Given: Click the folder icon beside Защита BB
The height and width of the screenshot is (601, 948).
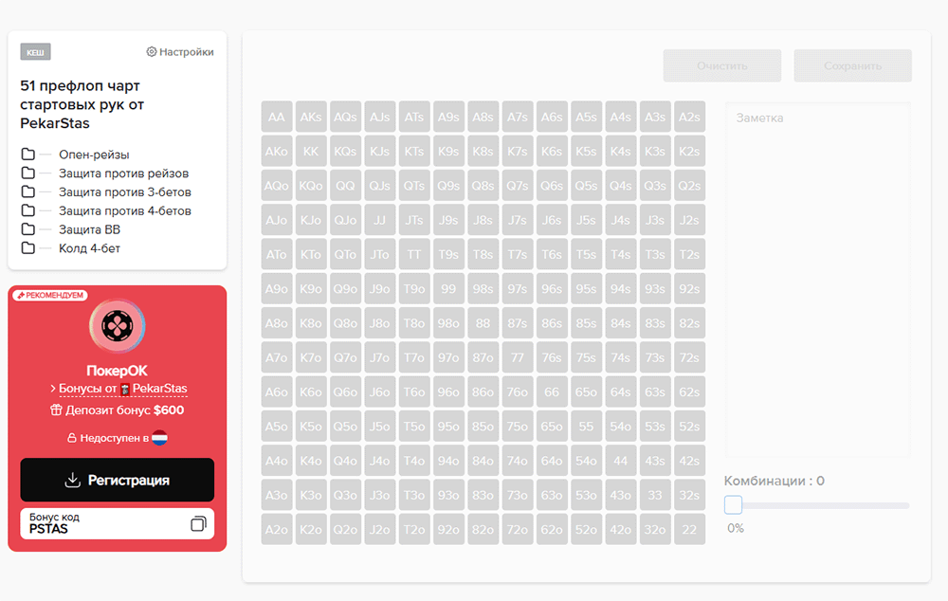Looking at the screenshot, I should (x=28, y=229).
